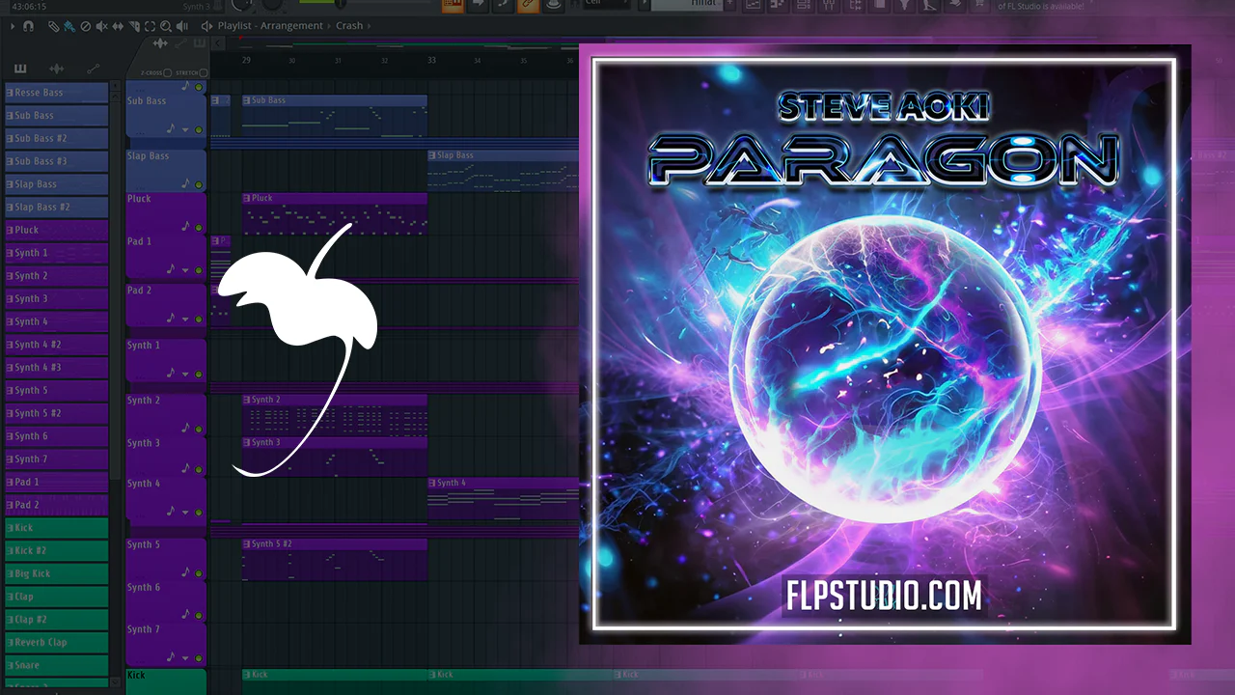Switch picker to the audio clips tab
This screenshot has width=1235, height=695.
click(57, 69)
